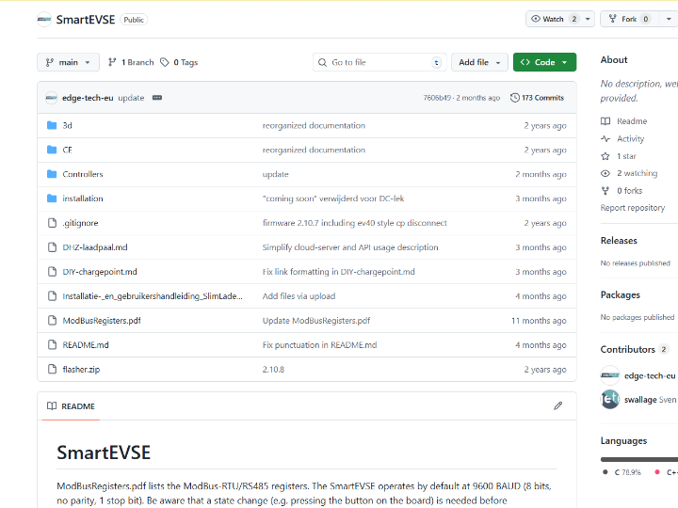Open the green Code dropdown

tap(544, 62)
